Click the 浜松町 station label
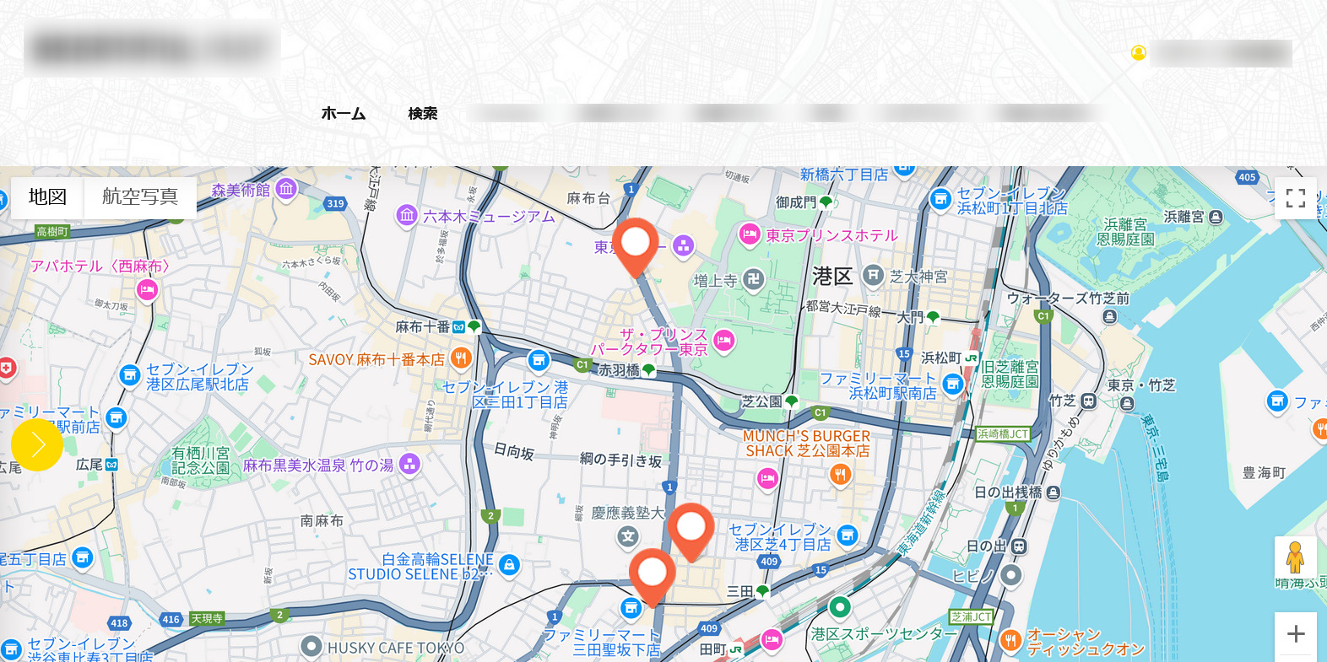1327x662 pixels. [x=941, y=358]
